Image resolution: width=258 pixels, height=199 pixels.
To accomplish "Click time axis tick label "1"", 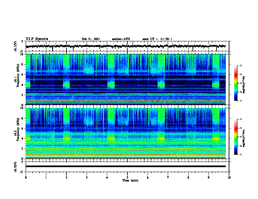I will pyautogui.click(x=46, y=178).
